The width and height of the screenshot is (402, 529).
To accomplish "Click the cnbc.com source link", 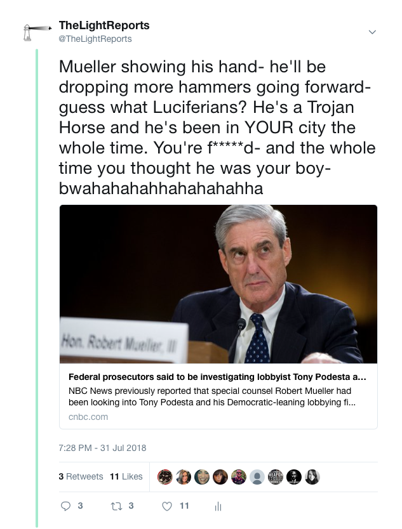I will click(88, 417).
